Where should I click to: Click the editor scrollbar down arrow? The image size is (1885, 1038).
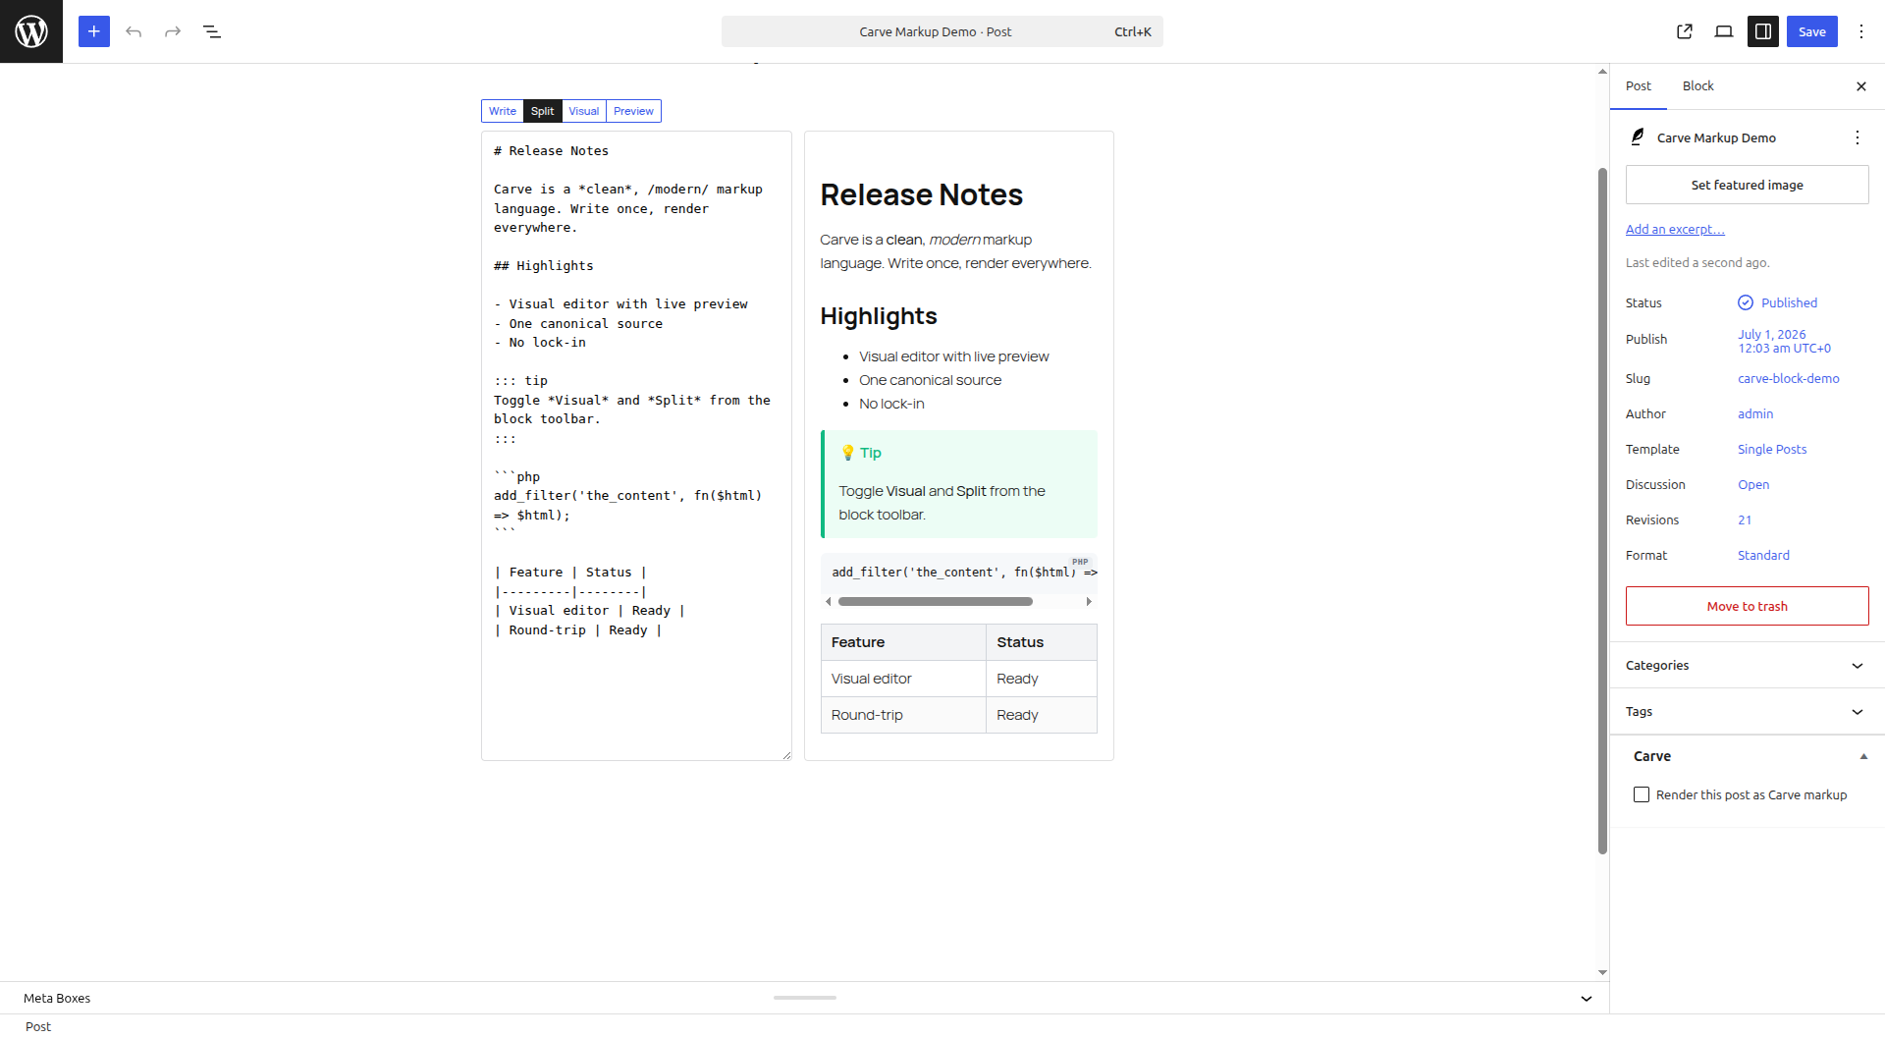coord(1602,972)
